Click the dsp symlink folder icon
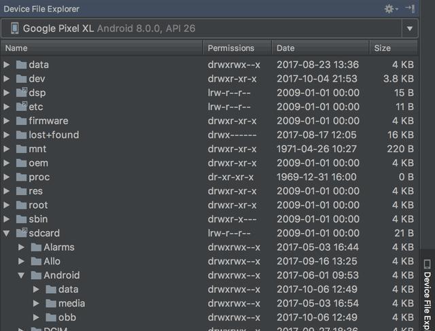The width and height of the screenshot is (435, 331). point(21,92)
